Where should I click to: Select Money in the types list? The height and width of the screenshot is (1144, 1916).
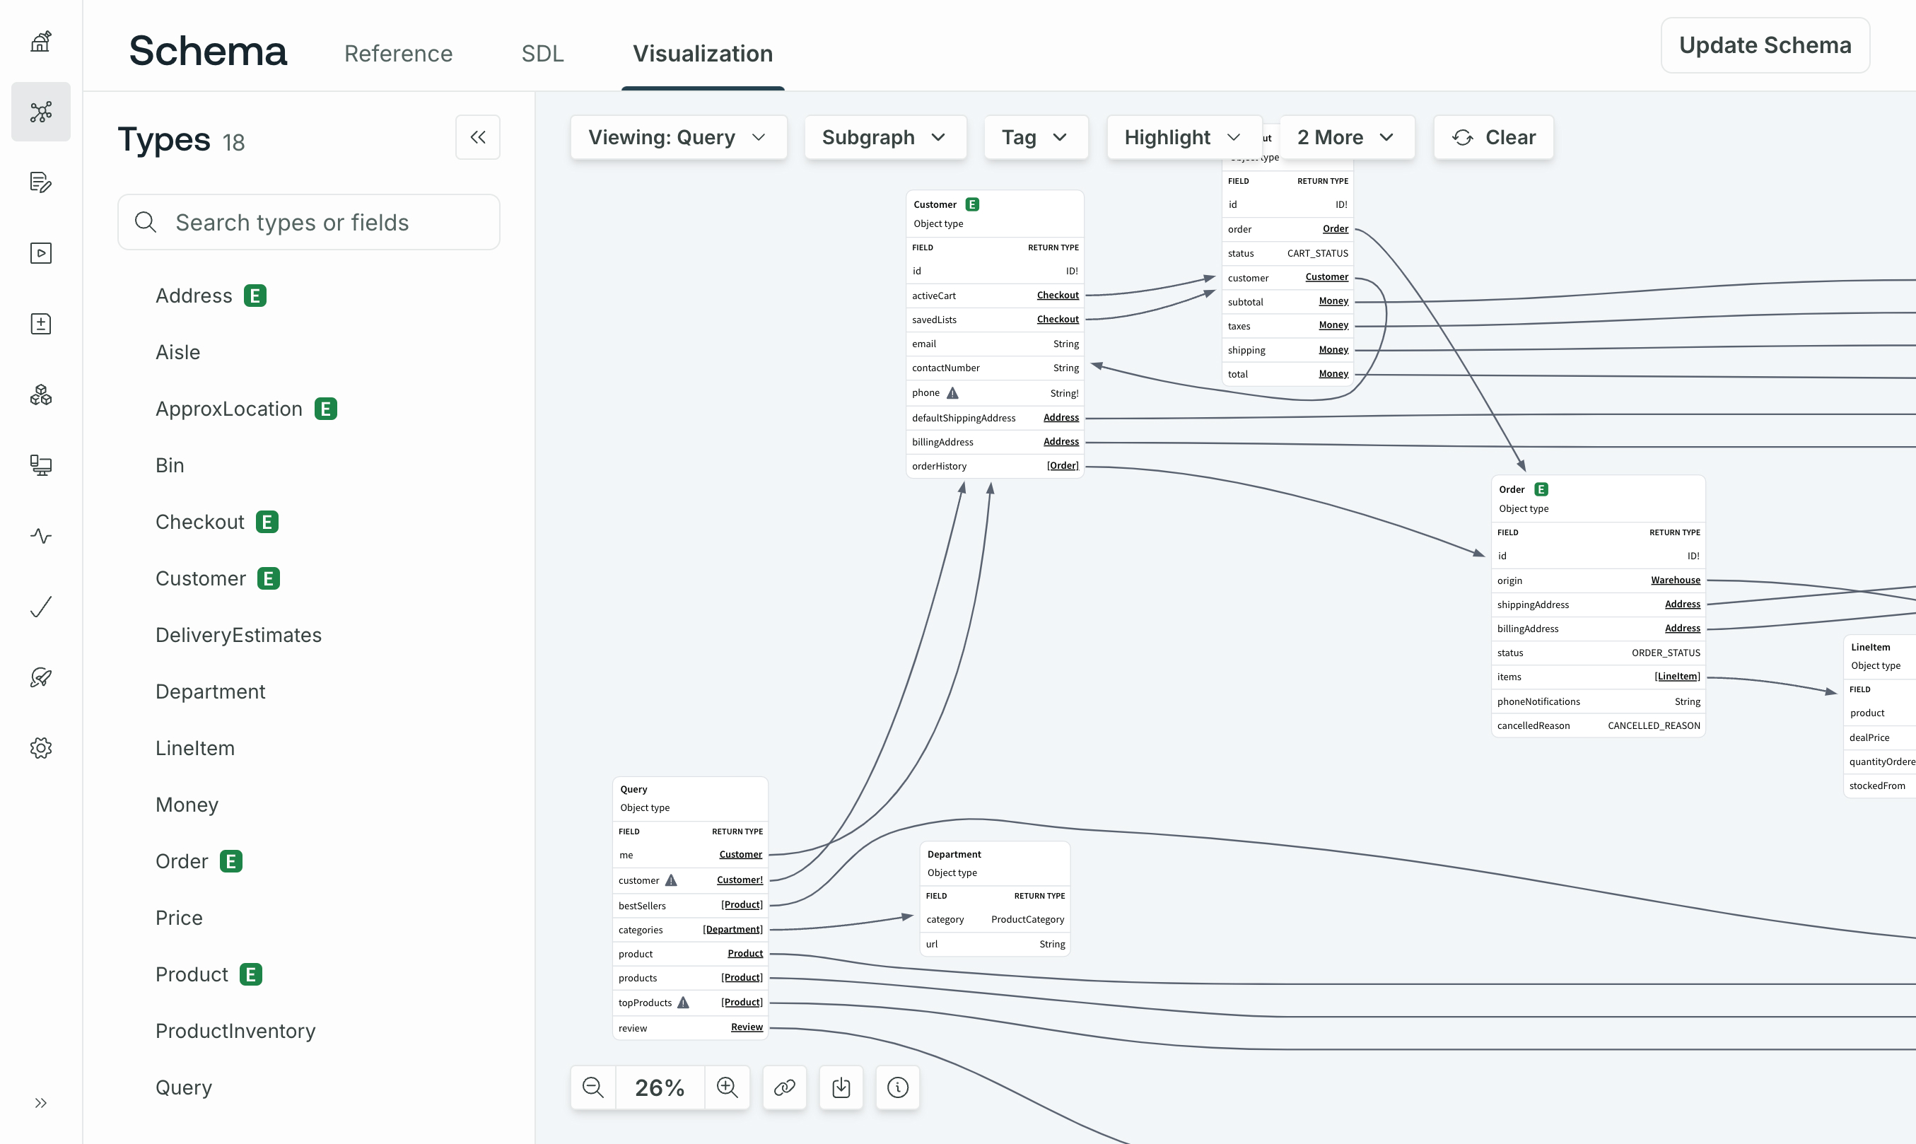[187, 805]
